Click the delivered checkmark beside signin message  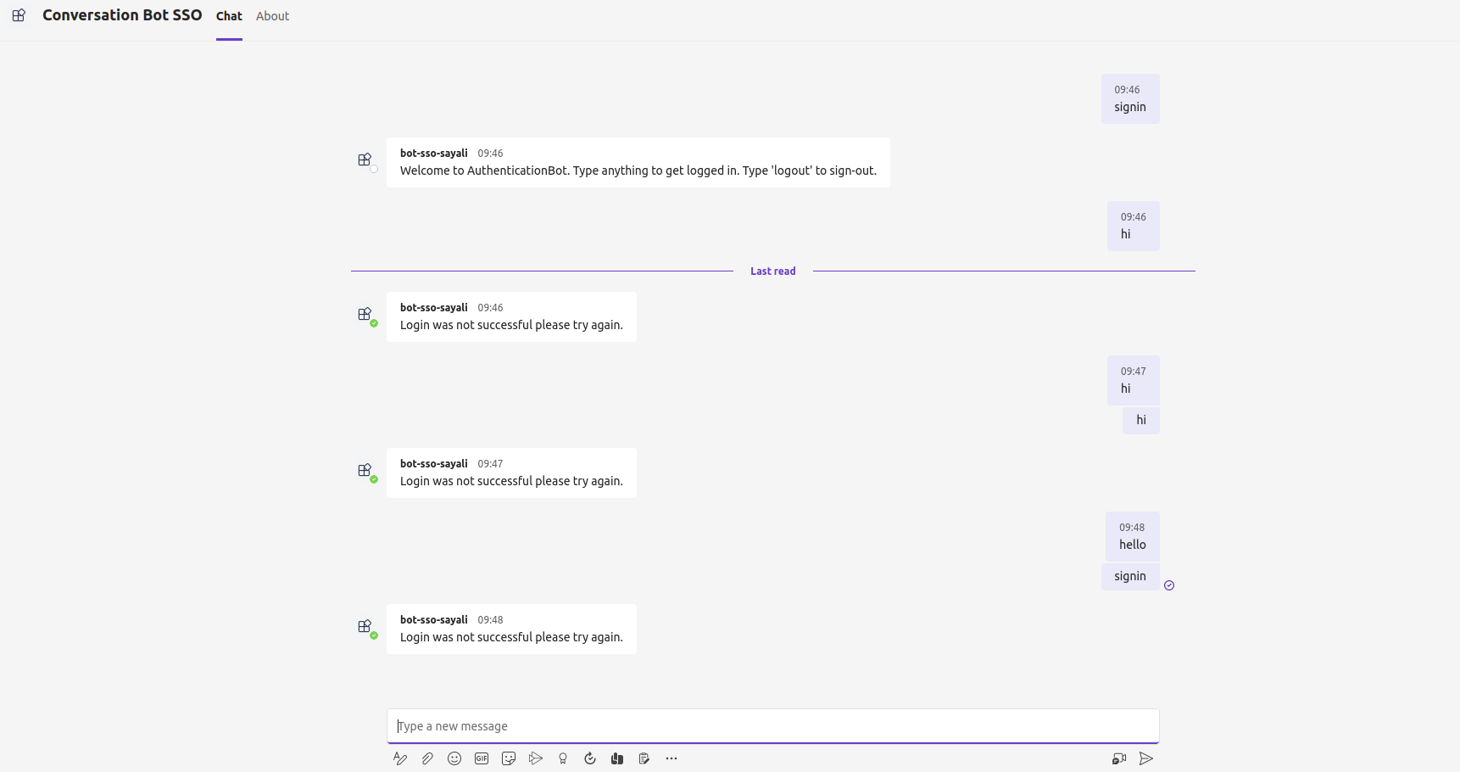click(1169, 585)
